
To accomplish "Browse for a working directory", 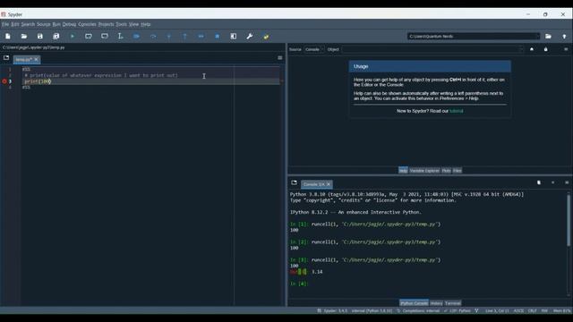I will coord(548,36).
